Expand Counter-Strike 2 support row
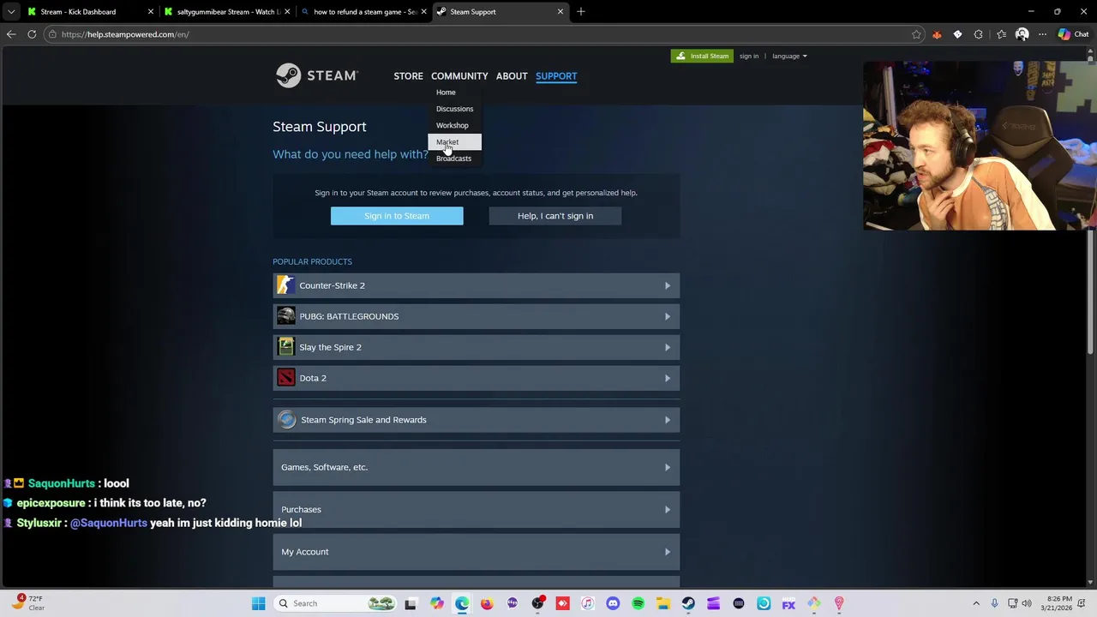This screenshot has width=1097, height=617. [x=476, y=285]
